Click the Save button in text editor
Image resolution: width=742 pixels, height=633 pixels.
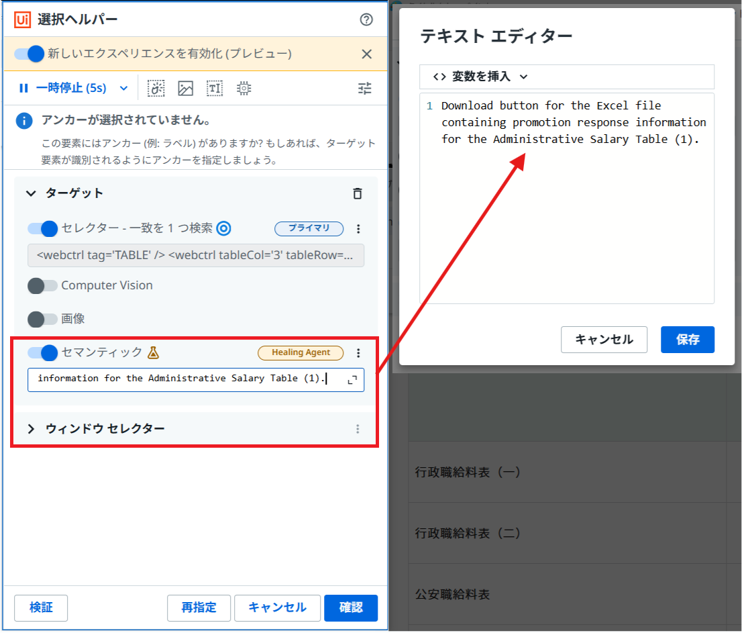[688, 340]
